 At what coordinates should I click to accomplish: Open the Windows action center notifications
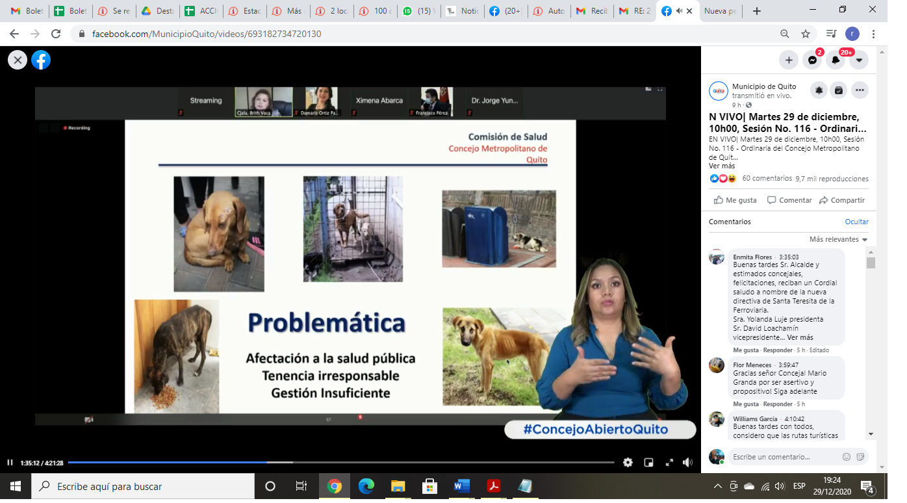click(867, 486)
